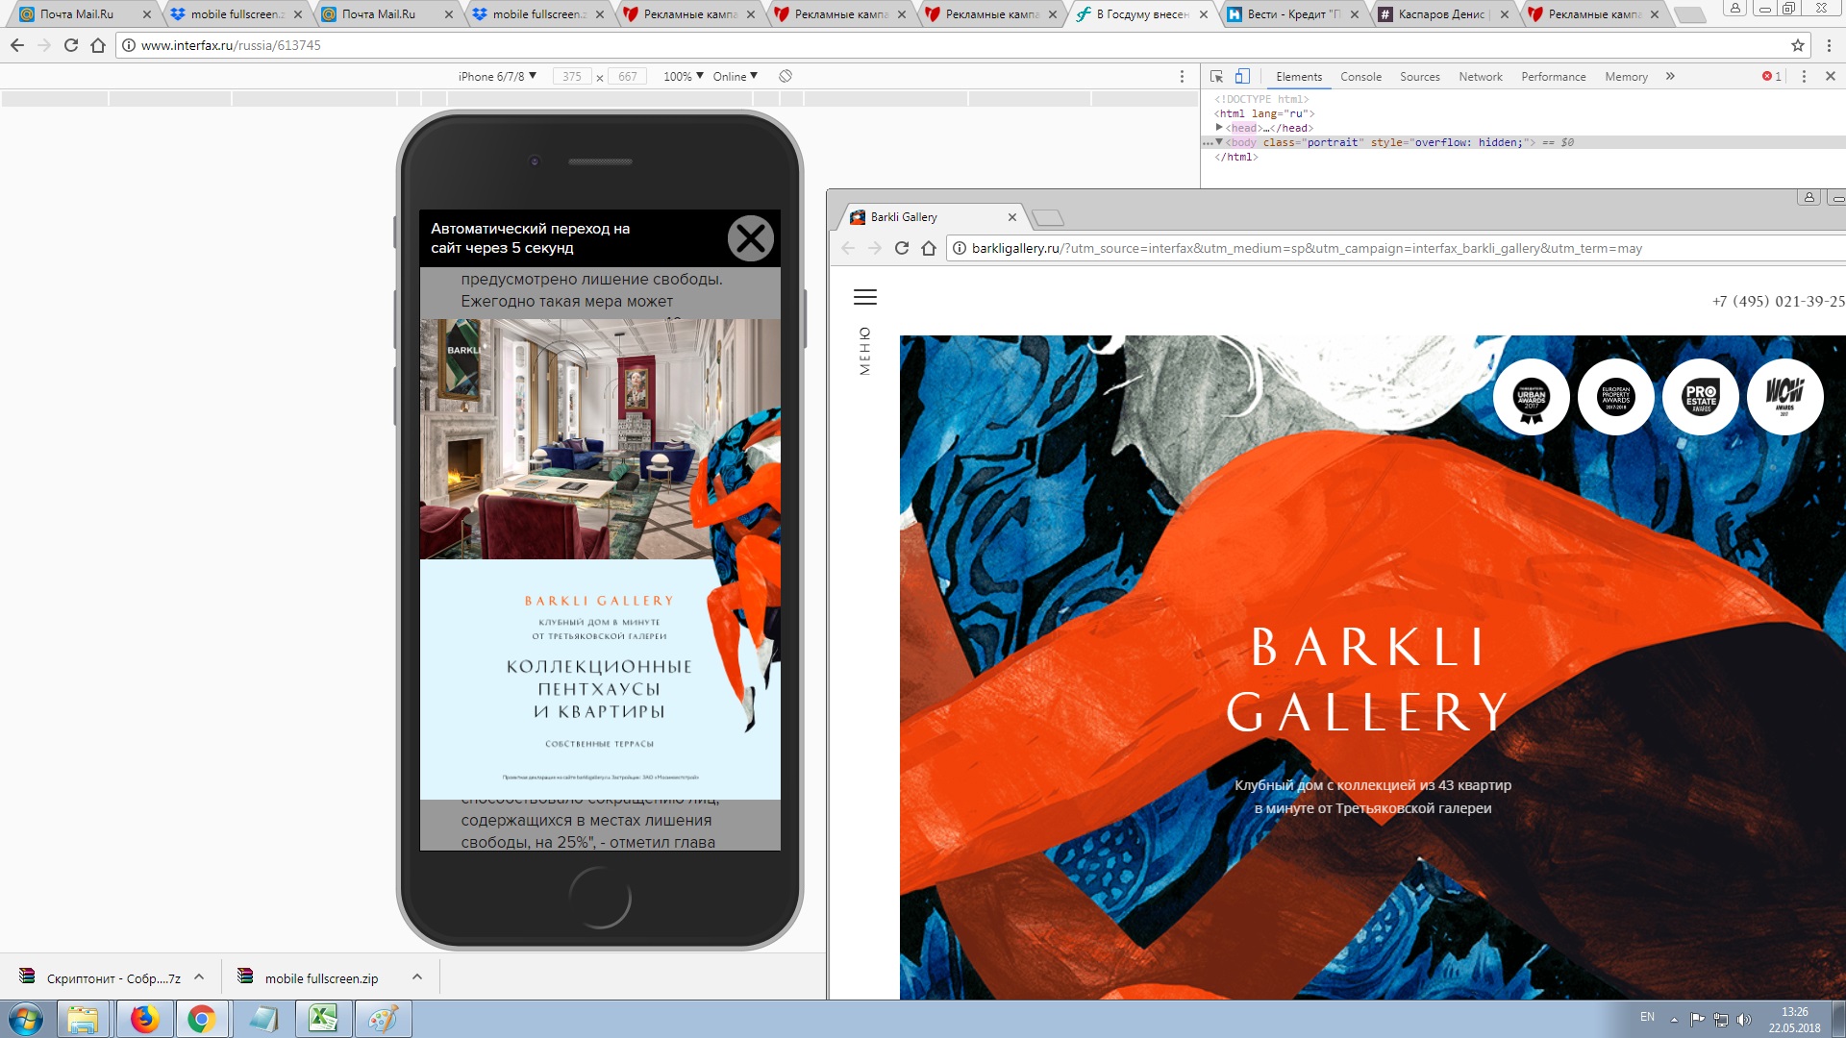Image resolution: width=1846 pixels, height=1038 pixels.
Task: Click the Barkli Gallery ad banner
Action: (x=600, y=559)
